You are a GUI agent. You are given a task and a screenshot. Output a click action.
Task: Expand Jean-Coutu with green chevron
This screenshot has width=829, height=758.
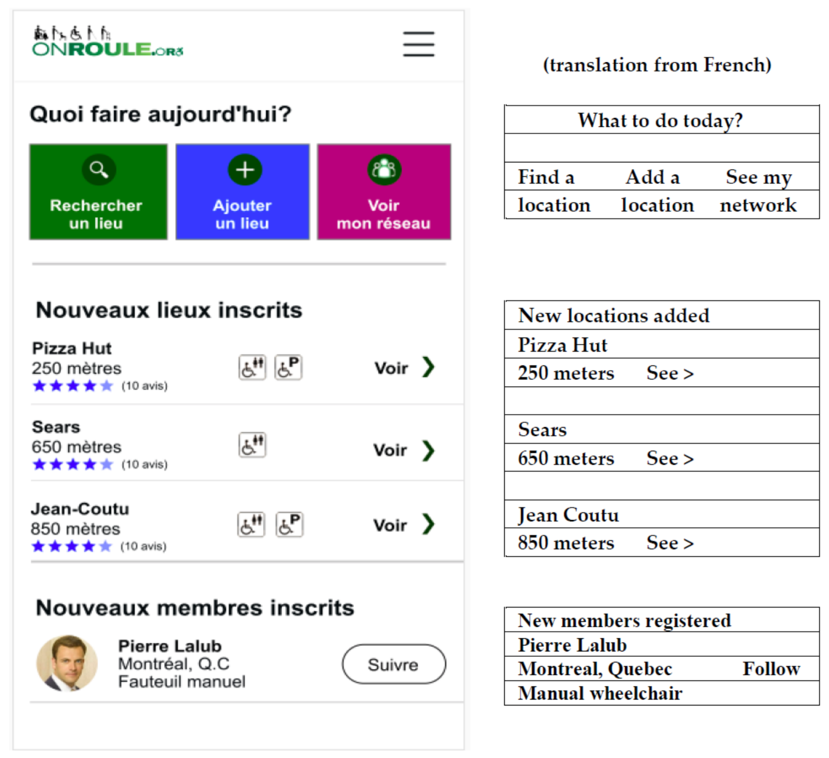[x=428, y=524]
